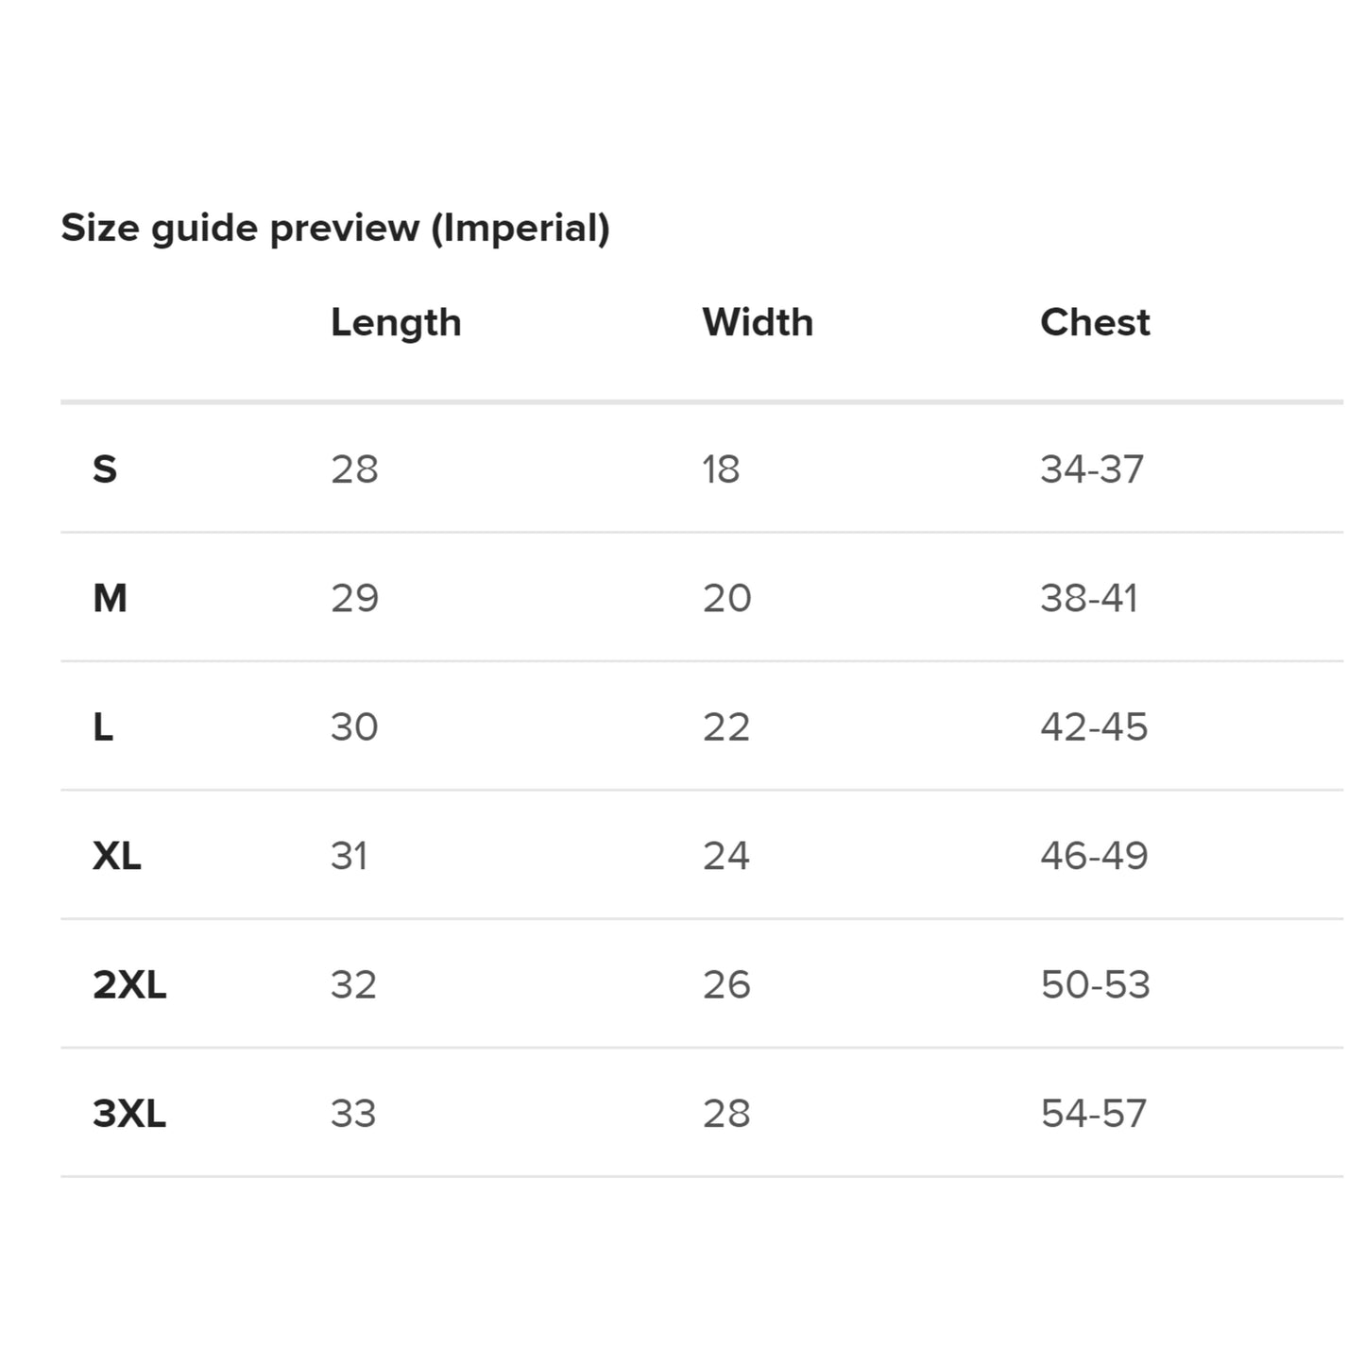This screenshot has height=1365, width=1365.
Task: Select the Width column header
Action: pos(758,323)
